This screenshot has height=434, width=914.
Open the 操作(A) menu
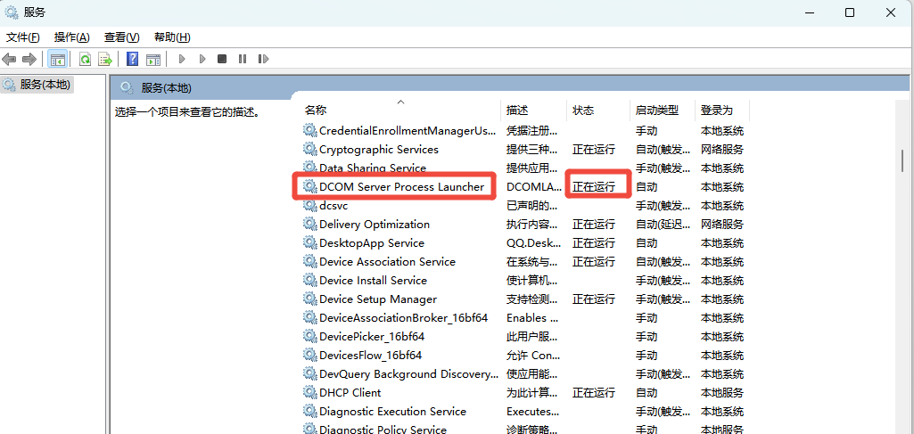(71, 37)
